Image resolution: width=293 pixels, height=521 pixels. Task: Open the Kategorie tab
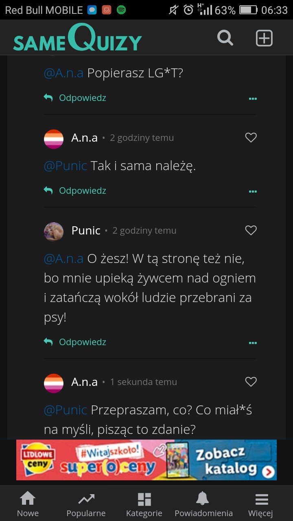click(144, 504)
